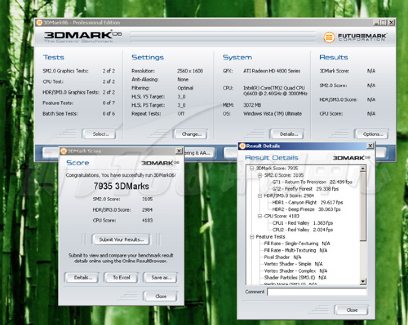The height and width of the screenshot is (325, 408).
Task: Collapse the CPU Score: 4183 node
Action: coord(259,216)
